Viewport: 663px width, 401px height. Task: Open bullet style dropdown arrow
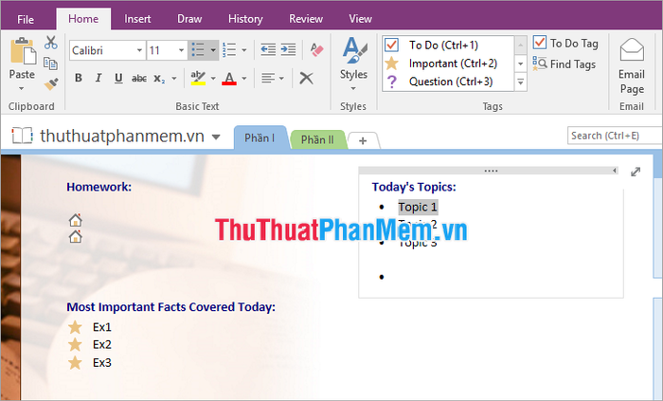pyautogui.click(x=213, y=50)
